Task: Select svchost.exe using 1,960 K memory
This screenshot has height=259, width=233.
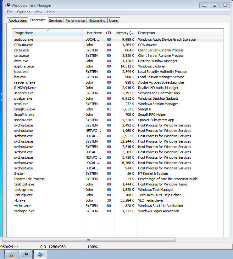Action: click(x=118, y=131)
